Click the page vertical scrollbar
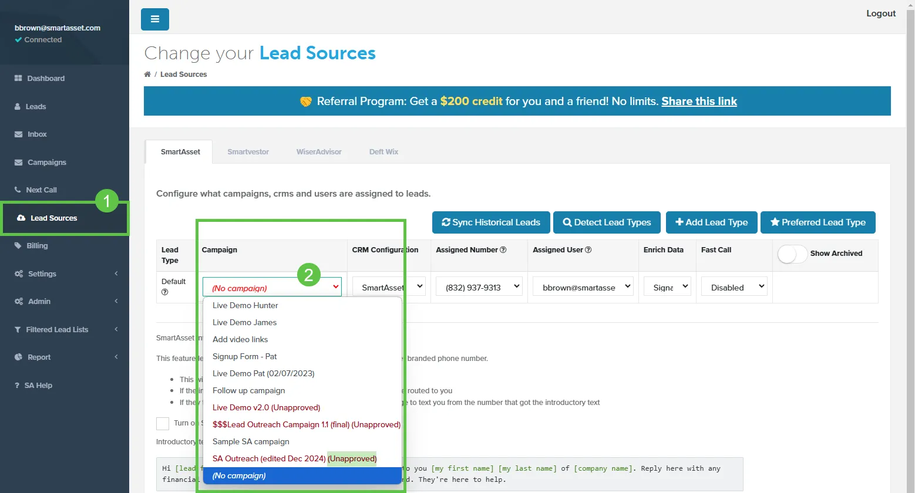915x493 pixels. pos(910,246)
